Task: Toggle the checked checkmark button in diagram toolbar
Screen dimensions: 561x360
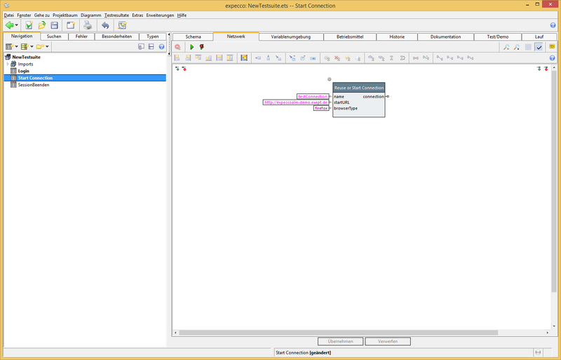Action: [539, 47]
